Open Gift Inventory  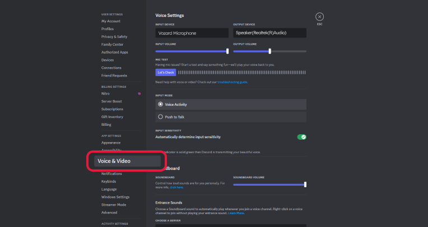coord(112,117)
